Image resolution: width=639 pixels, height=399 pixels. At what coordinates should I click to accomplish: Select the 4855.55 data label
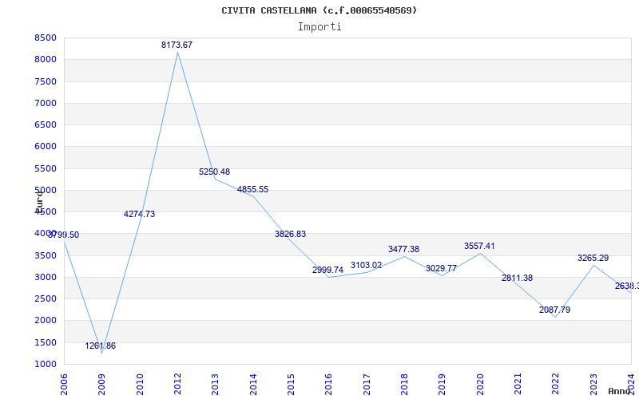[x=252, y=189]
